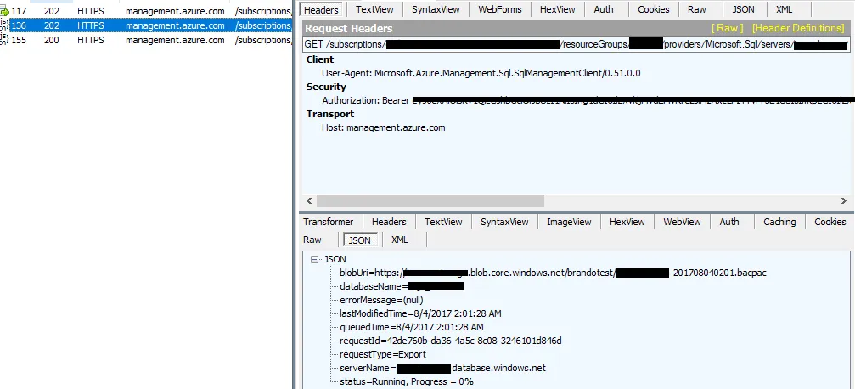Select the status=Running node
Image resolution: width=855 pixels, height=389 pixels.
pos(406,382)
